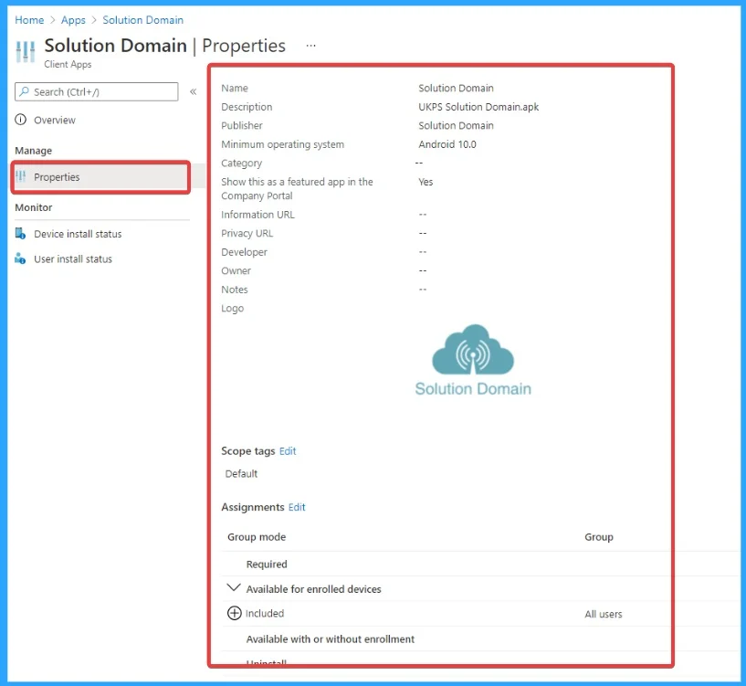The width and height of the screenshot is (746, 686).
Task: Click the User install status icon
Action: pos(20,259)
